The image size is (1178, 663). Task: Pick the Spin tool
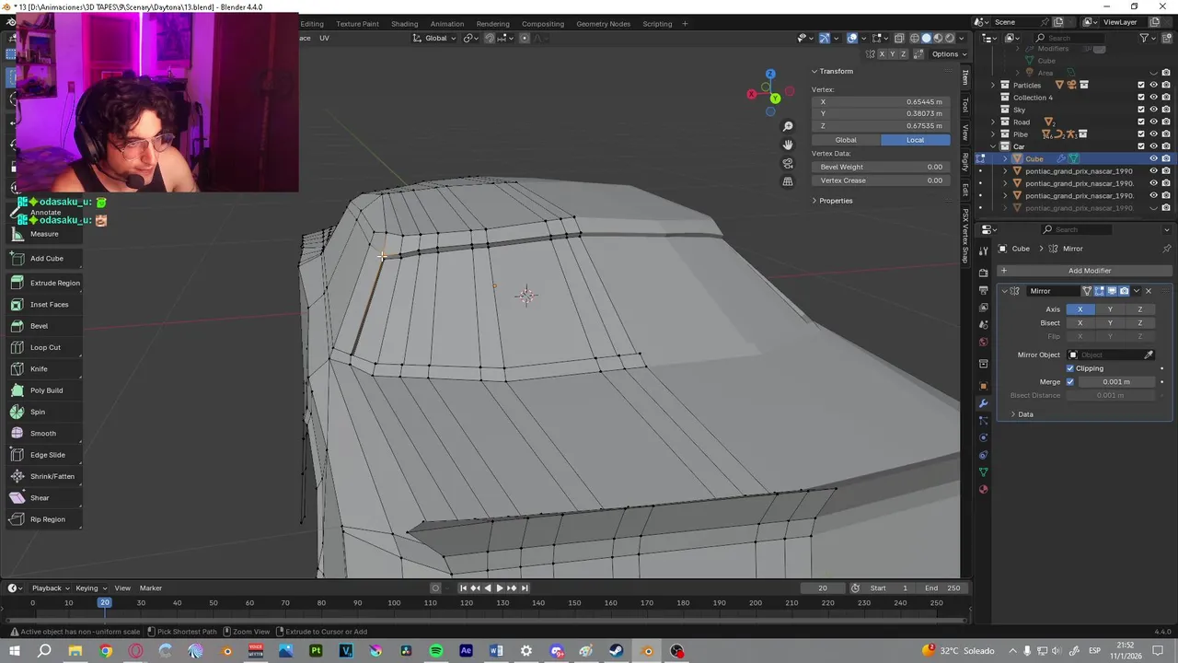pyautogui.click(x=38, y=412)
